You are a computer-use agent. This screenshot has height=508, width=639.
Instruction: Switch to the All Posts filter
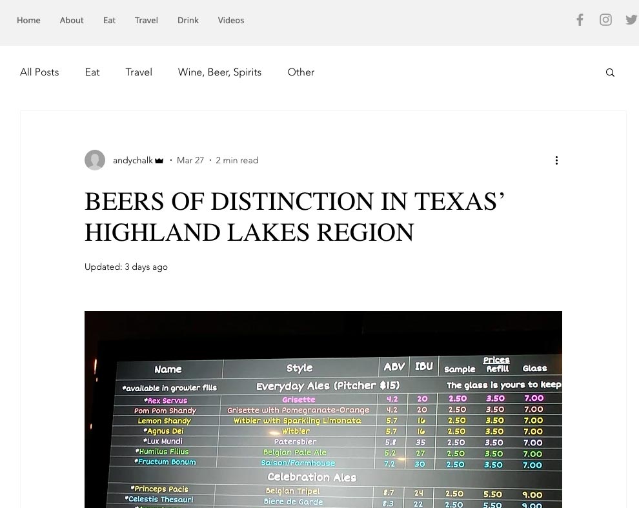pos(39,72)
